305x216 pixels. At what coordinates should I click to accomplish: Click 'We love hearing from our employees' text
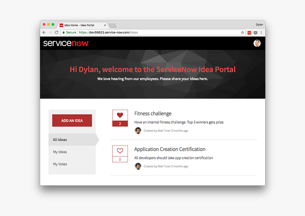pos(152,79)
